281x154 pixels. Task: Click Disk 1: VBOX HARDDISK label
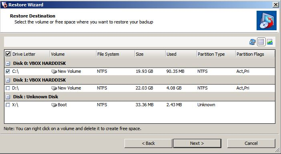39,80
